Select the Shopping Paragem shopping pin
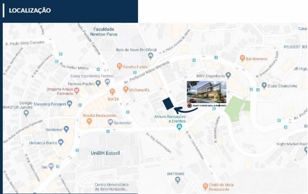Screen dimensions: 308x194 pyautogui.click(x=70, y=104)
